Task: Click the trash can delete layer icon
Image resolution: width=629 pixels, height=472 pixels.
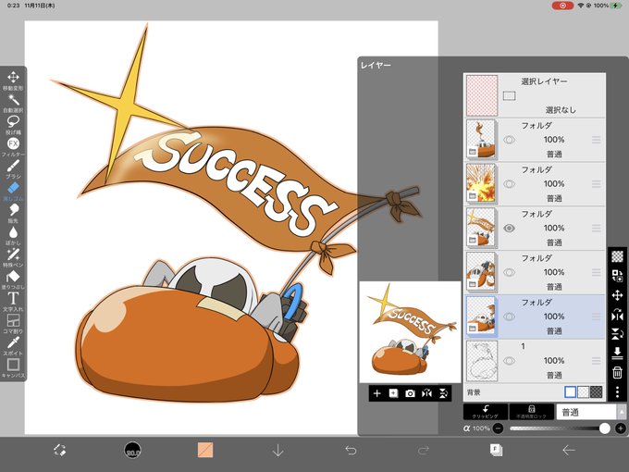Action: pos(617,372)
